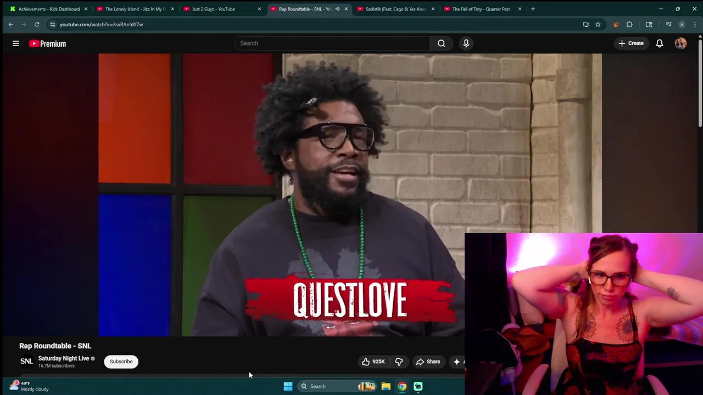Screen dimensions: 703x395
Task: Open File Explorer from the taskbar
Action: pyautogui.click(x=386, y=386)
